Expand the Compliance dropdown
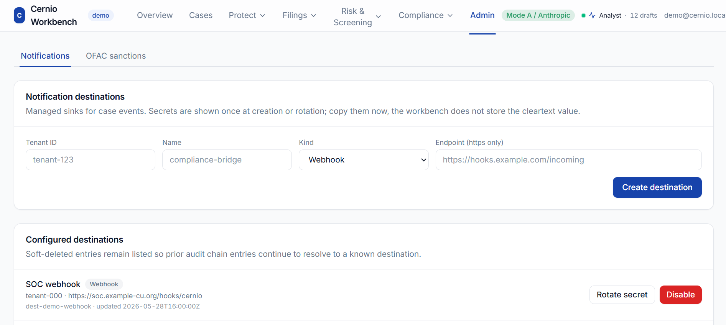726x325 pixels. pos(426,15)
